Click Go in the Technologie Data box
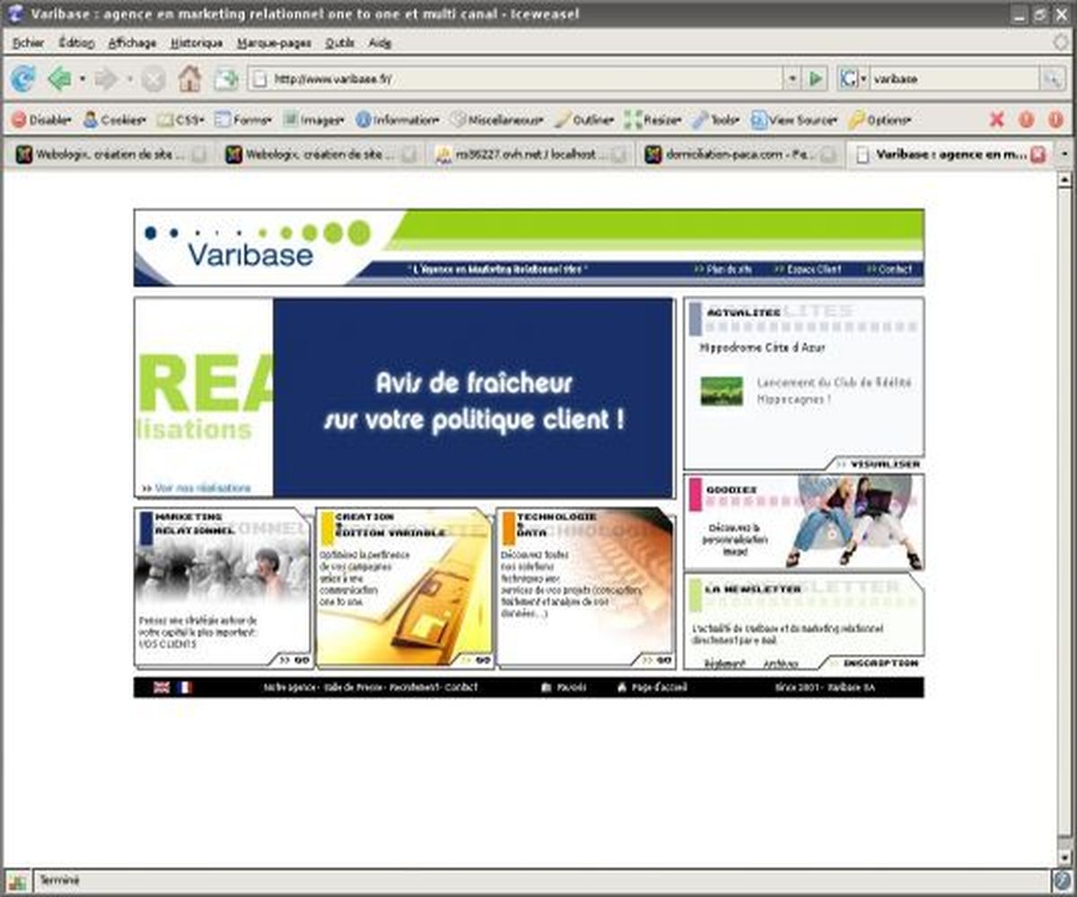The image size is (1077, 897). click(656, 659)
